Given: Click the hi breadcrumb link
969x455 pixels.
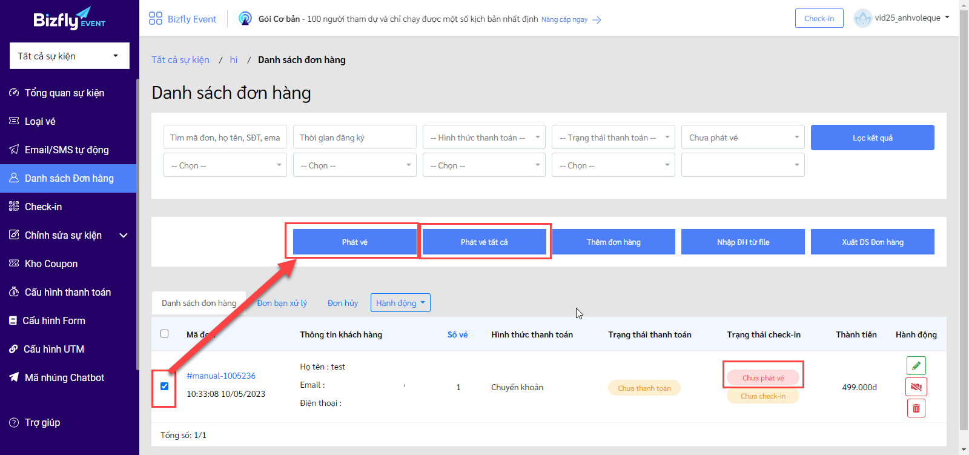Looking at the screenshot, I should (x=234, y=59).
